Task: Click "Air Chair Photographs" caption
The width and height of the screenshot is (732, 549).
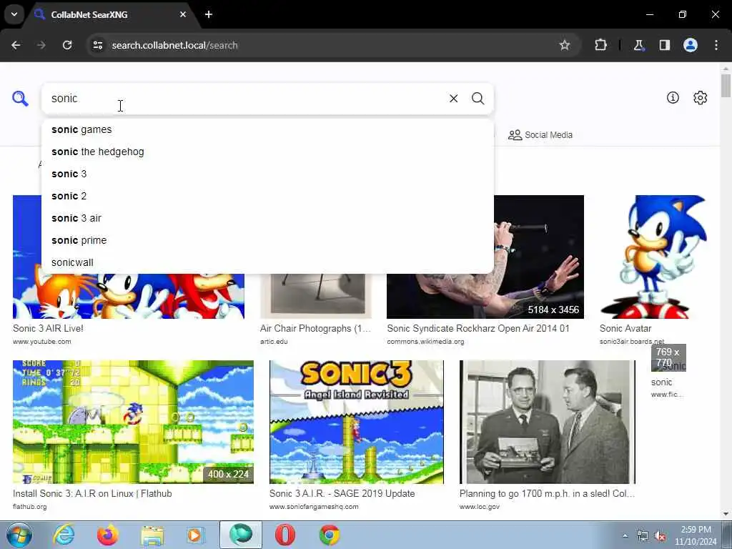Action: pos(315,328)
